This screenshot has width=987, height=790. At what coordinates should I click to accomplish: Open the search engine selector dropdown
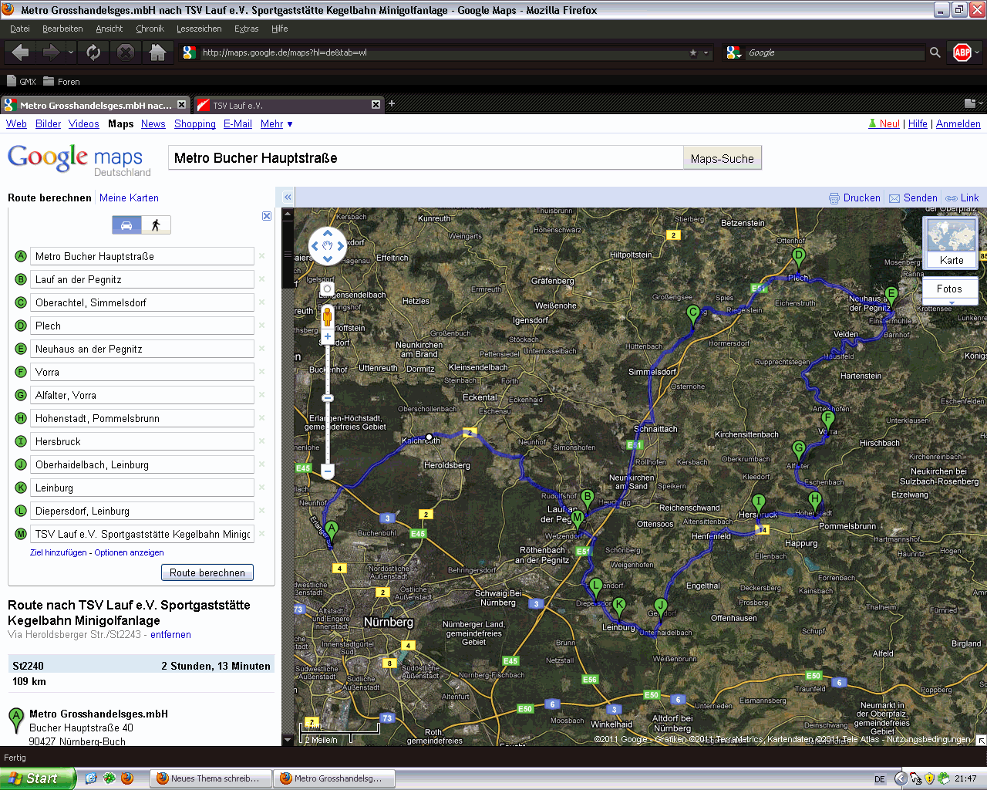click(x=735, y=52)
